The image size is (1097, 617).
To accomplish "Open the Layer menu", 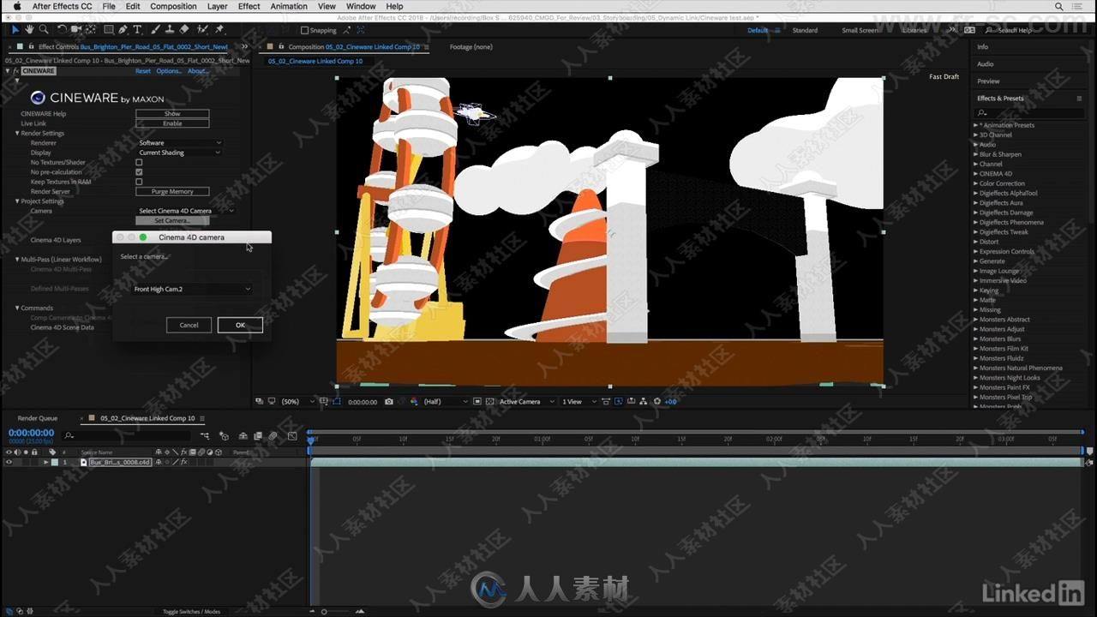I will [x=217, y=6].
